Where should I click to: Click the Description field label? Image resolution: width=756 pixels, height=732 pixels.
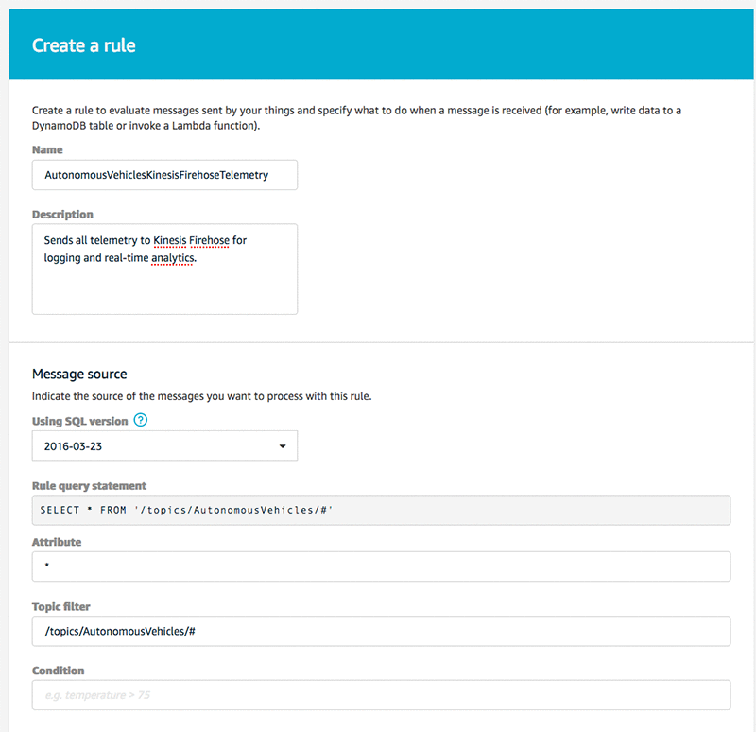pos(62,215)
